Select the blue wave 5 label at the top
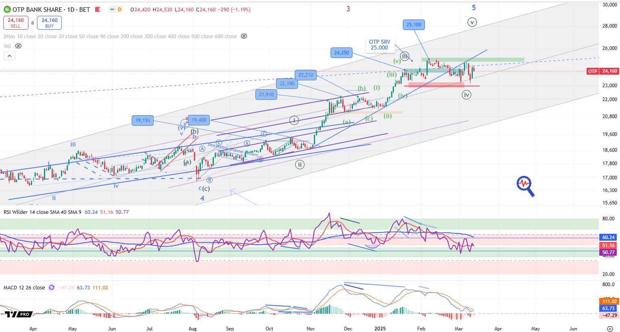Viewport: 620px width, 332px height. click(474, 7)
